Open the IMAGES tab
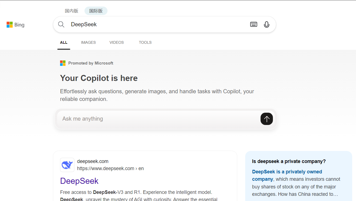356x201 pixels. pyautogui.click(x=88, y=42)
